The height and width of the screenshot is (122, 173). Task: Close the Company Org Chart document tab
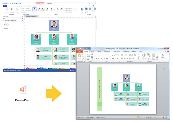point(37,16)
